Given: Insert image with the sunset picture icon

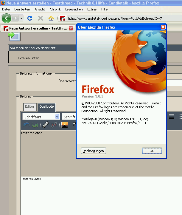Looking at the screenshot, I should tap(65, 125).
